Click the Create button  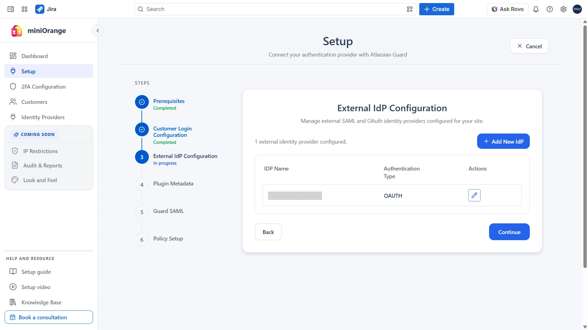[x=436, y=9]
